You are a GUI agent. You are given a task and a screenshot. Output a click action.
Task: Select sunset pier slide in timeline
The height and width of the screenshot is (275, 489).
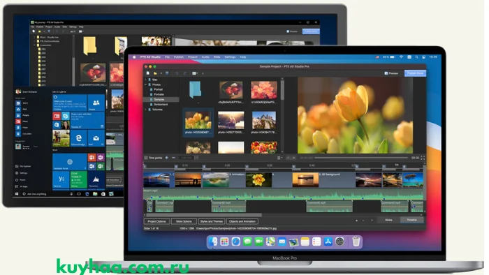pos(189,179)
